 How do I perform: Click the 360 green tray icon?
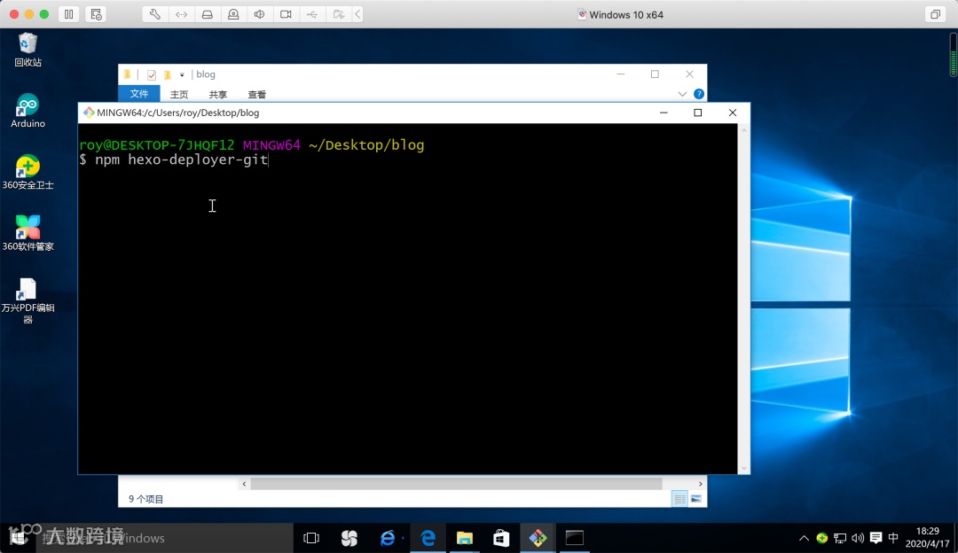tap(821, 538)
